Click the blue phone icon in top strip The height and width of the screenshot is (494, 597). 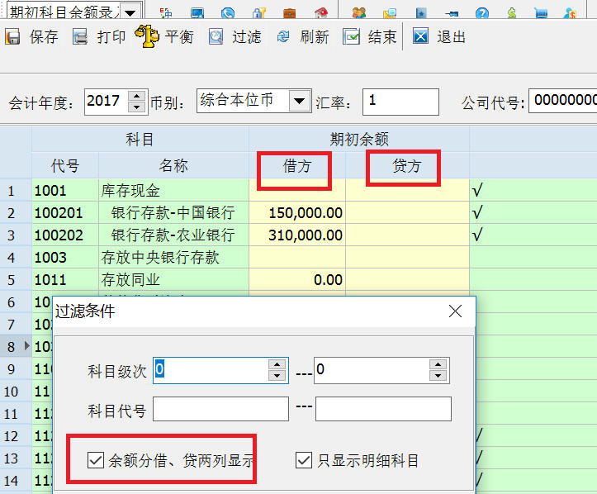point(228,13)
